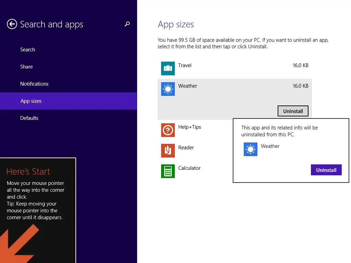Click the Search and apps title
Screen dimensions: 351x263
tap(52, 25)
